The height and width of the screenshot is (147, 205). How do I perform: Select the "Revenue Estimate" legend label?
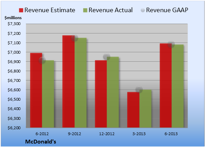click(x=50, y=10)
